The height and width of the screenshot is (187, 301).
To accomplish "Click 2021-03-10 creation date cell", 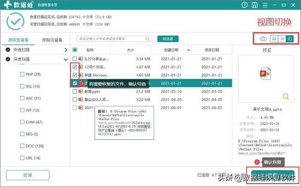I will tap(171, 91).
